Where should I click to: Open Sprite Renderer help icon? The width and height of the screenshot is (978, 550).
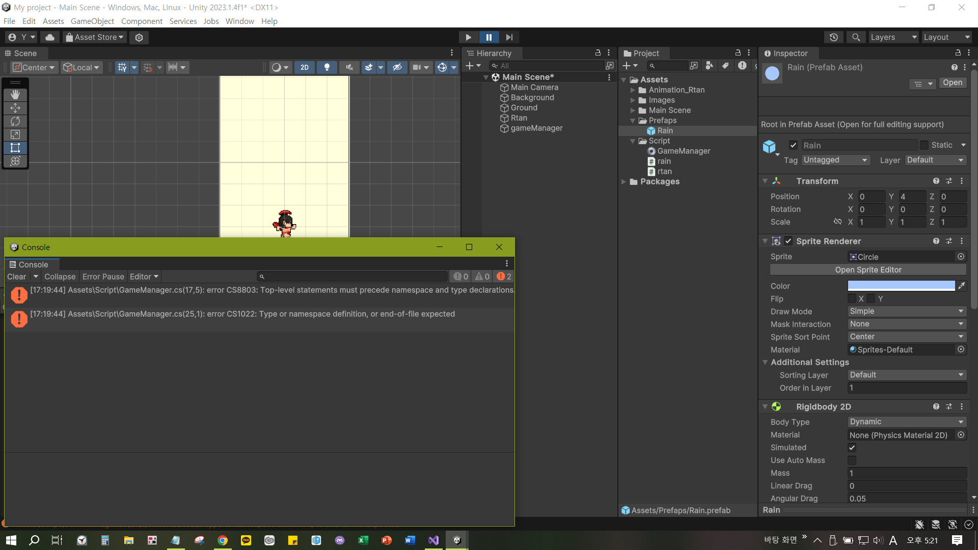pos(936,241)
